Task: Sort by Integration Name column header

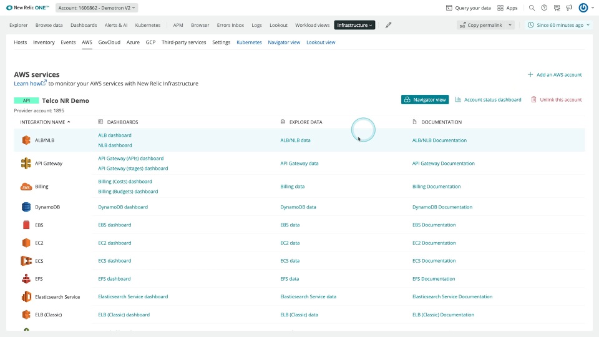Action: 45,122
